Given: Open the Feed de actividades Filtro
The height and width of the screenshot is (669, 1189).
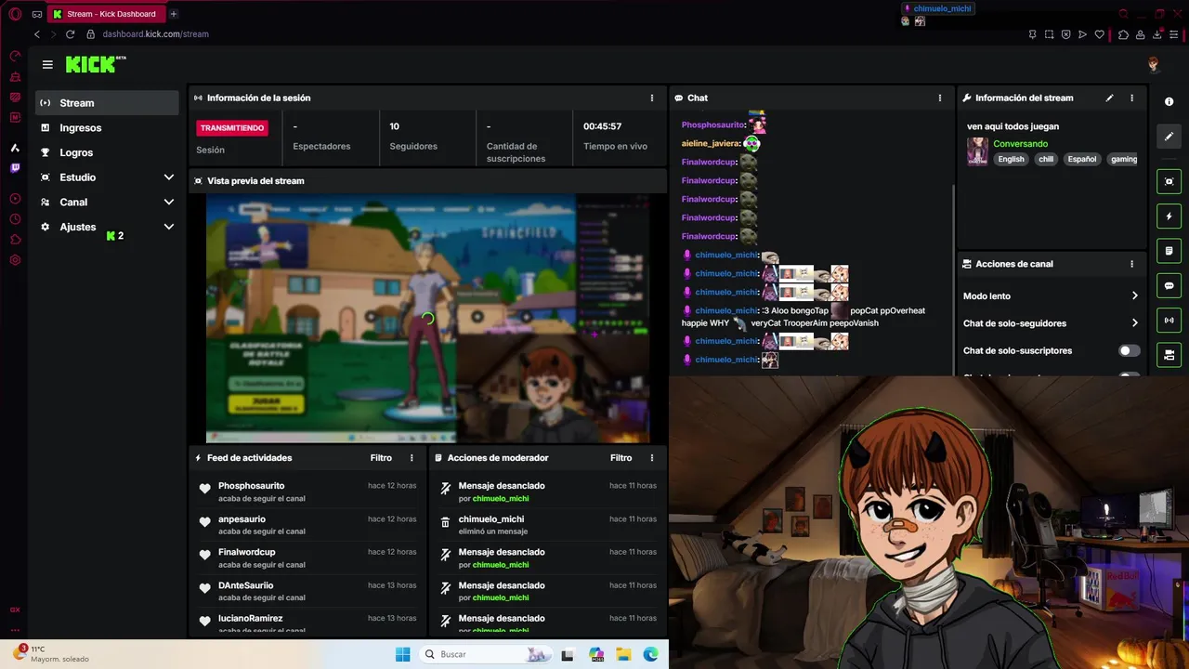Looking at the screenshot, I should 381,458.
